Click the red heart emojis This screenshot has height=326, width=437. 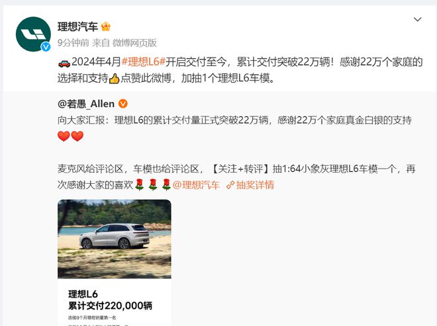click(x=70, y=136)
